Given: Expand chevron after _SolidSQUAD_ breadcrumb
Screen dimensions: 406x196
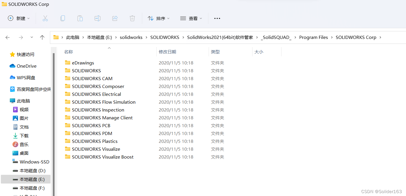Looking at the screenshot, I should pos(295,37).
